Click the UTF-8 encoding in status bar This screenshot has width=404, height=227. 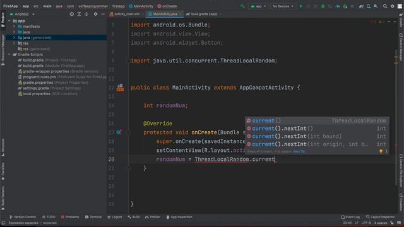[366, 223]
